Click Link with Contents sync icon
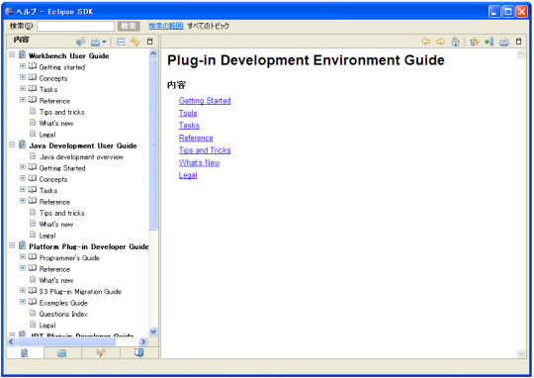 [x=135, y=42]
